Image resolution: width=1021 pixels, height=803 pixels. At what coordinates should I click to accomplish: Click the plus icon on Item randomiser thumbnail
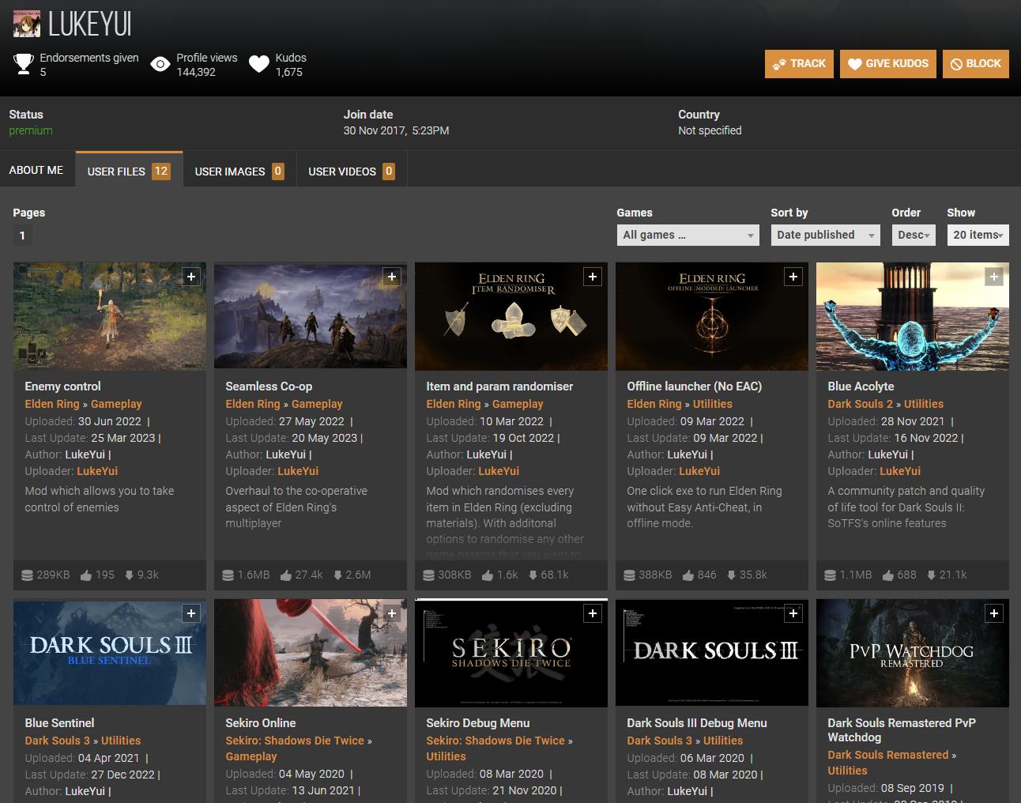point(592,277)
